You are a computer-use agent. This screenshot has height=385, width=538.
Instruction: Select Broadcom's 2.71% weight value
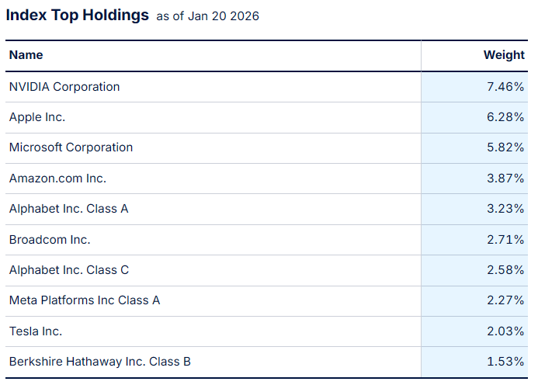click(x=505, y=240)
